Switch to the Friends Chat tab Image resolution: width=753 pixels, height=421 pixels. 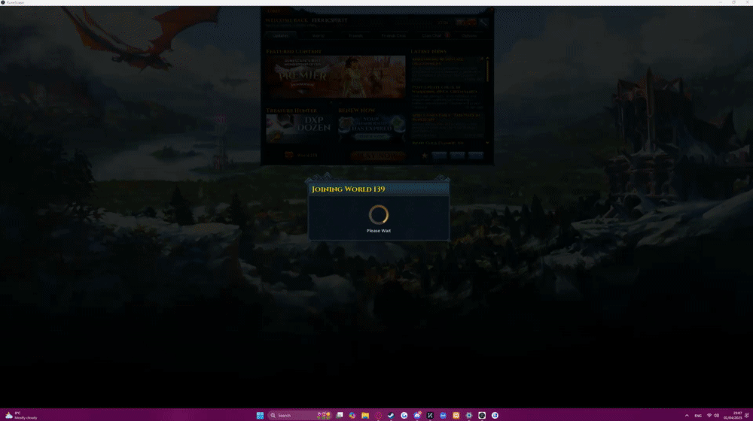(x=393, y=35)
